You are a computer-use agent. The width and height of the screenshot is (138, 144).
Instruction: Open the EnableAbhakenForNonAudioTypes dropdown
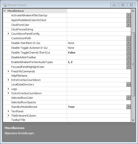(128, 62)
